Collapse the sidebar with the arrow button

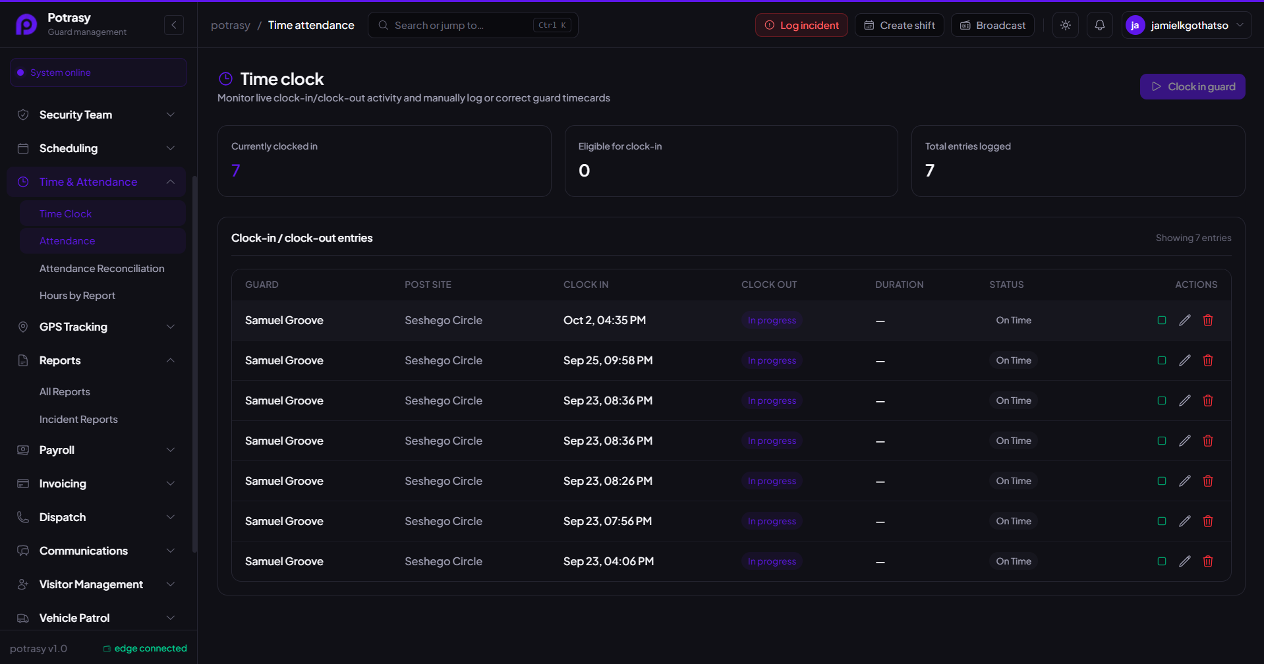click(x=174, y=25)
